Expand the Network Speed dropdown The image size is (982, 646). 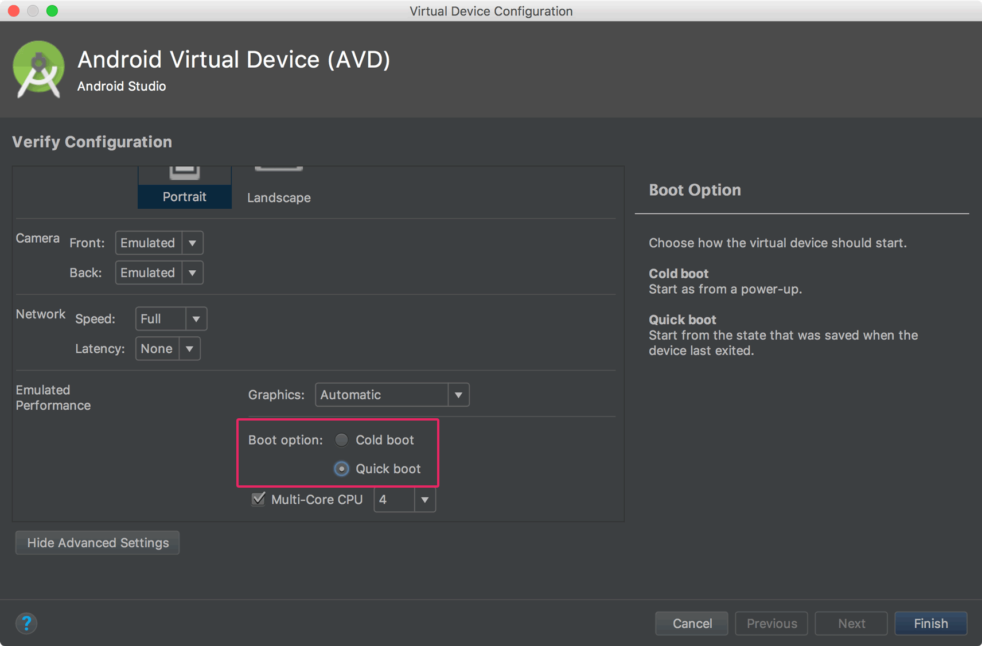pyautogui.click(x=171, y=319)
